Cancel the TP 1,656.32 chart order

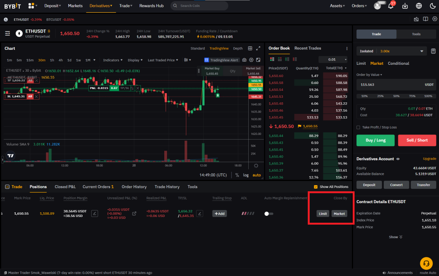pyautogui.click(x=36, y=80)
